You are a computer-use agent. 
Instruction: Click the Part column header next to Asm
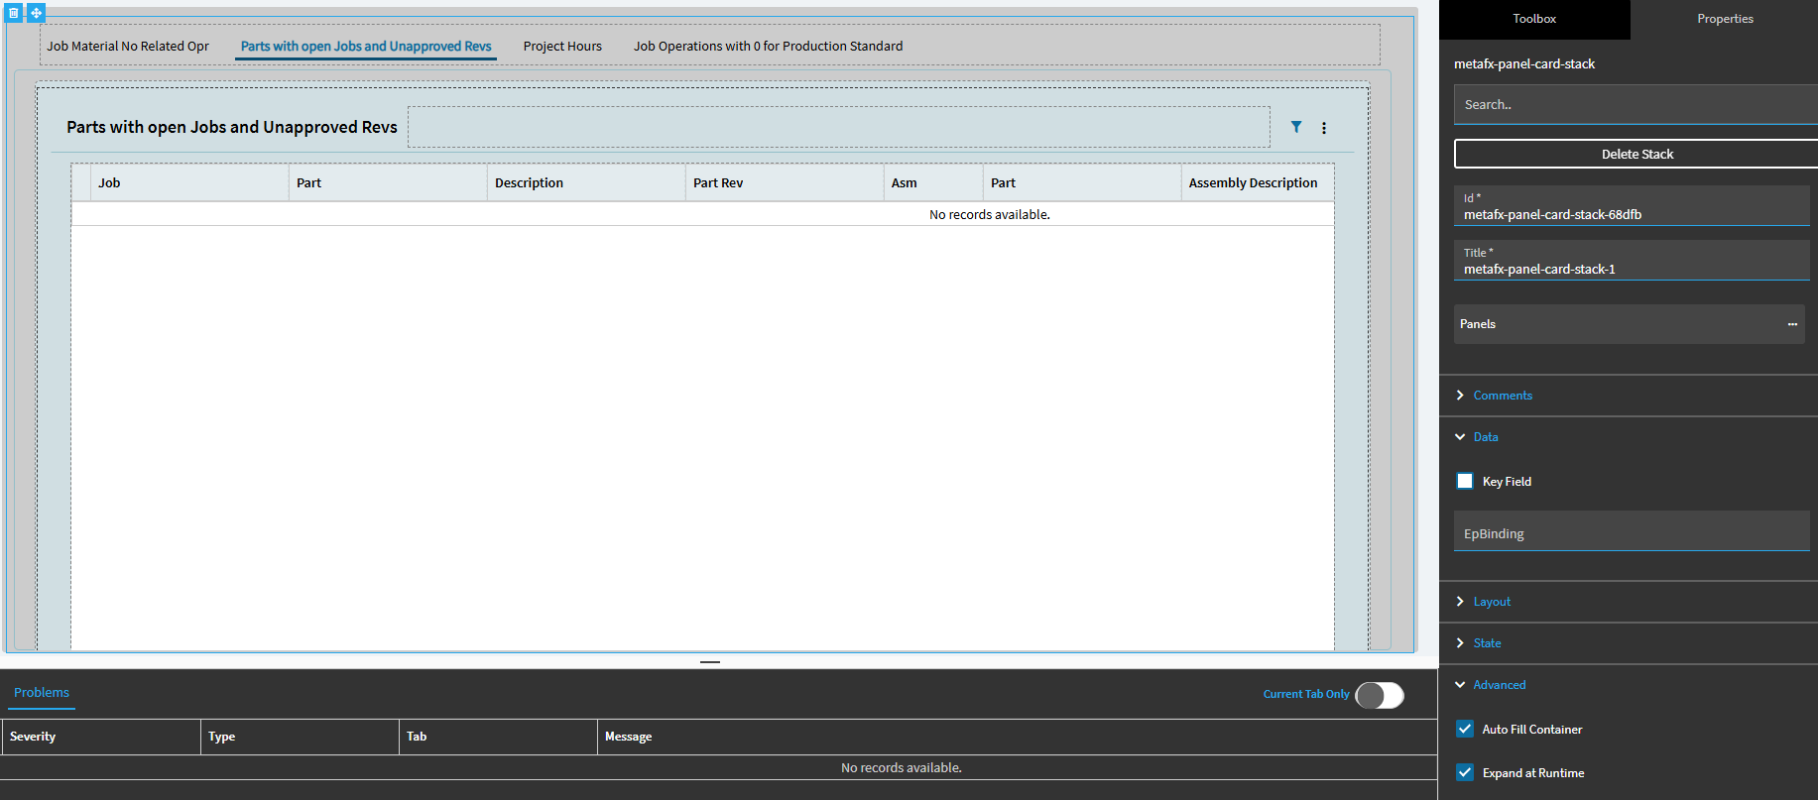pos(1082,182)
